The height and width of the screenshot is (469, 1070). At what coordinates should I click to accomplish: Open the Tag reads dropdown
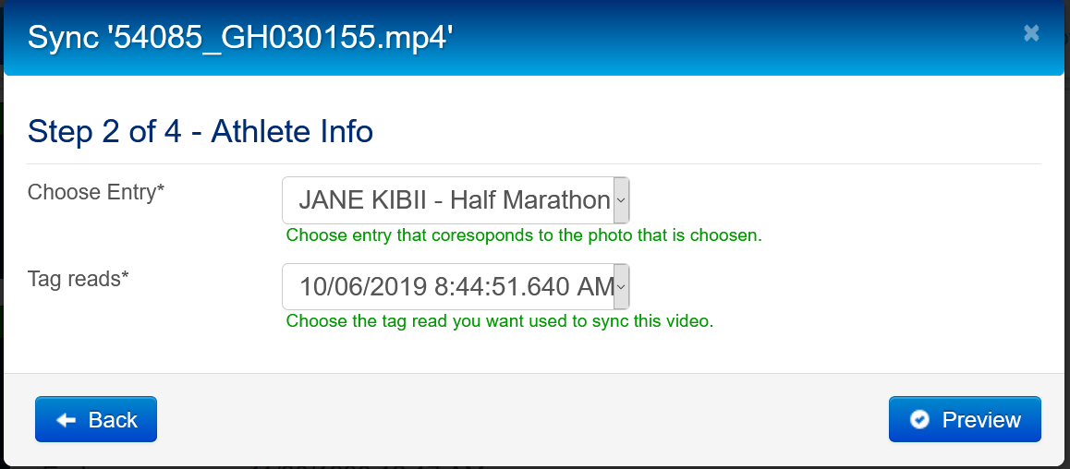pyautogui.click(x=455, y=287)
